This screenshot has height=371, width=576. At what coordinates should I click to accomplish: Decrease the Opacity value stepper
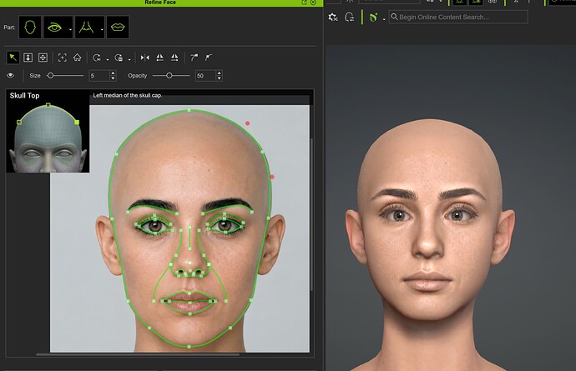click(x=220, y=78)
